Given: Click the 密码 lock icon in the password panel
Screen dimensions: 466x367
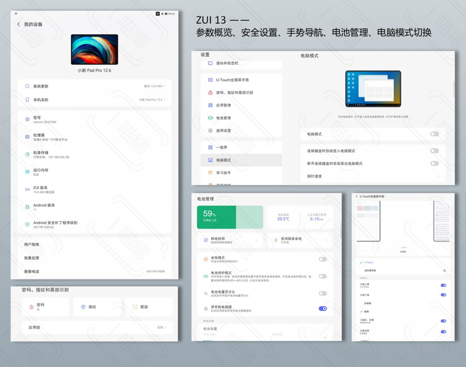Looking at the screenshot, I should pos(31,307).
